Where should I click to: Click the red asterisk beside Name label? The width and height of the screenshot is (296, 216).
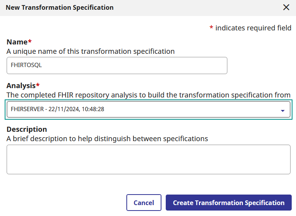(30, 41)
